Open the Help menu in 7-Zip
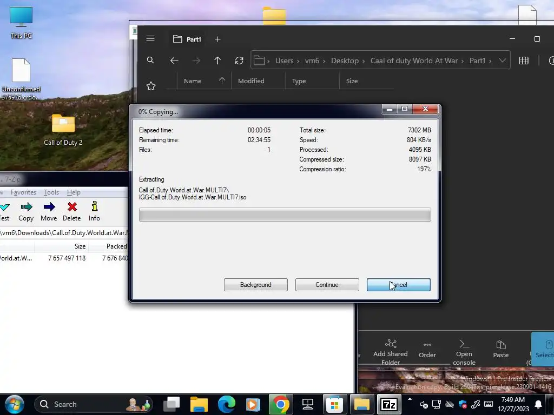 tap(74, 192)
